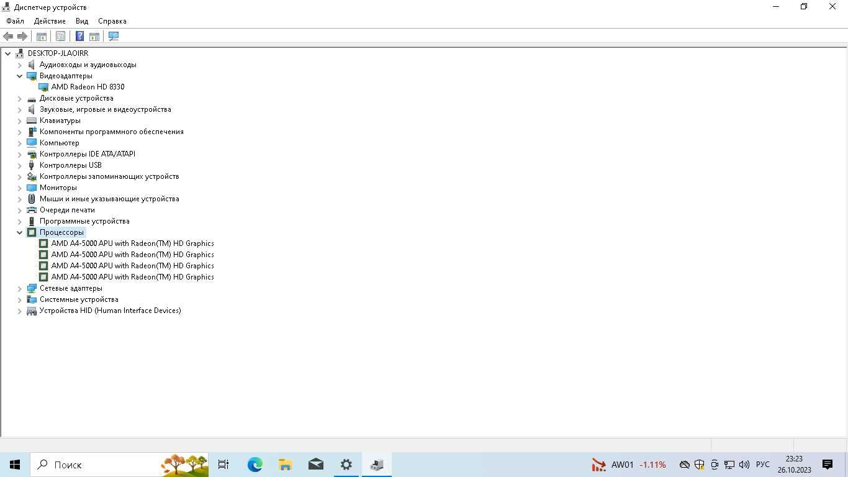Click the Back arrow in the toolbar

click(8, 37)
